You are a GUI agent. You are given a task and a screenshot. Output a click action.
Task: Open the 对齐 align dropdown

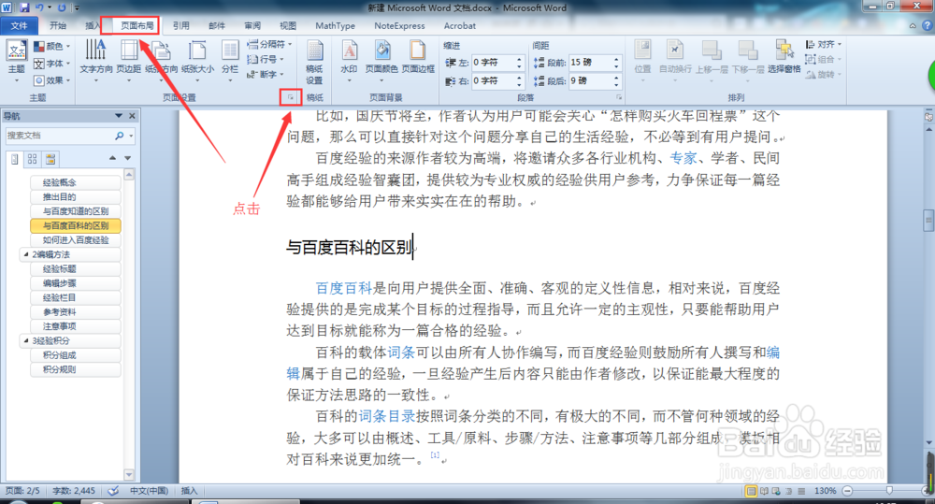824,45
